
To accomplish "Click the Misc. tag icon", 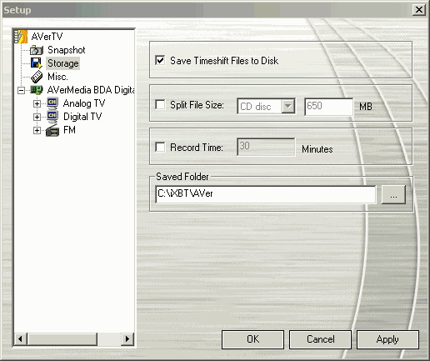I will coord(37,77).
